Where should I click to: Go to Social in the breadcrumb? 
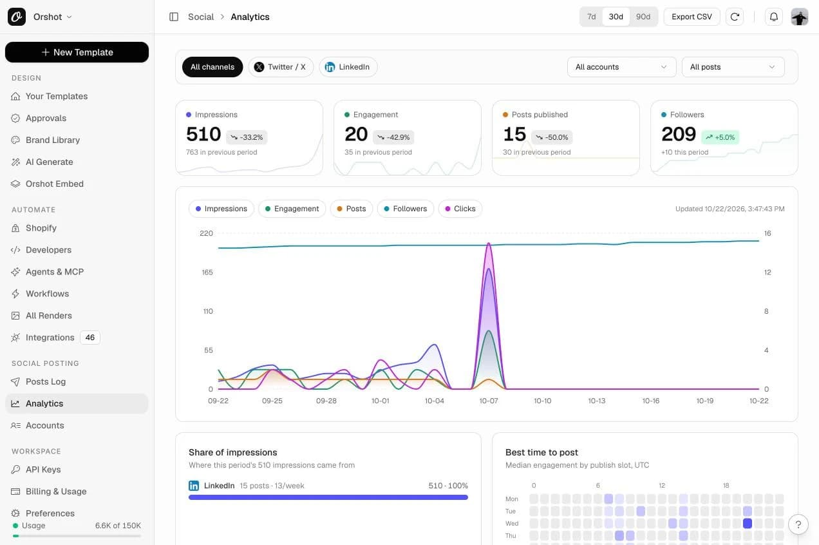(x=201, y=17)
